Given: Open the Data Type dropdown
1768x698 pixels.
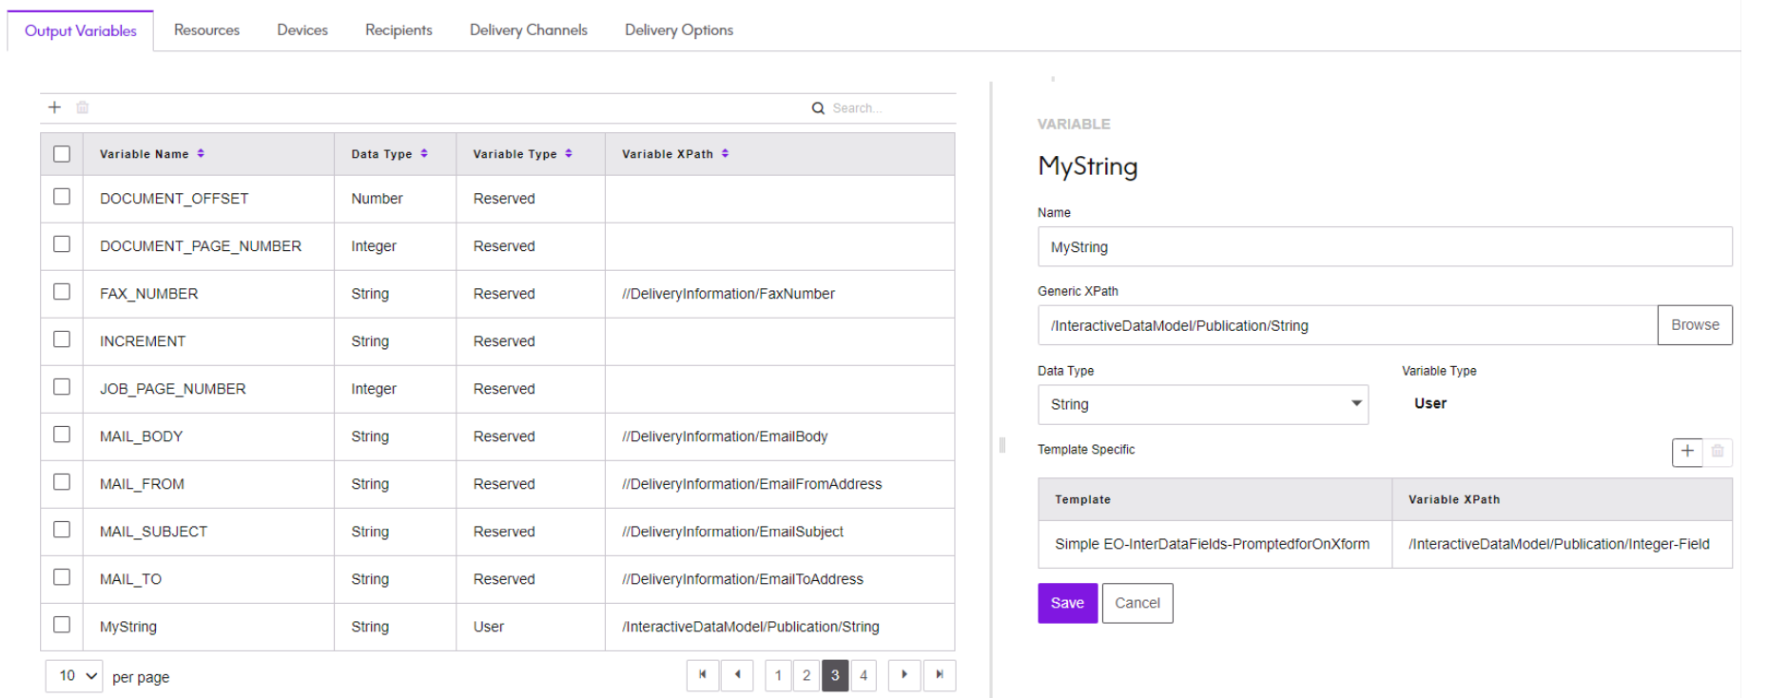Looking at the screenshot, I should (1202, 404).
